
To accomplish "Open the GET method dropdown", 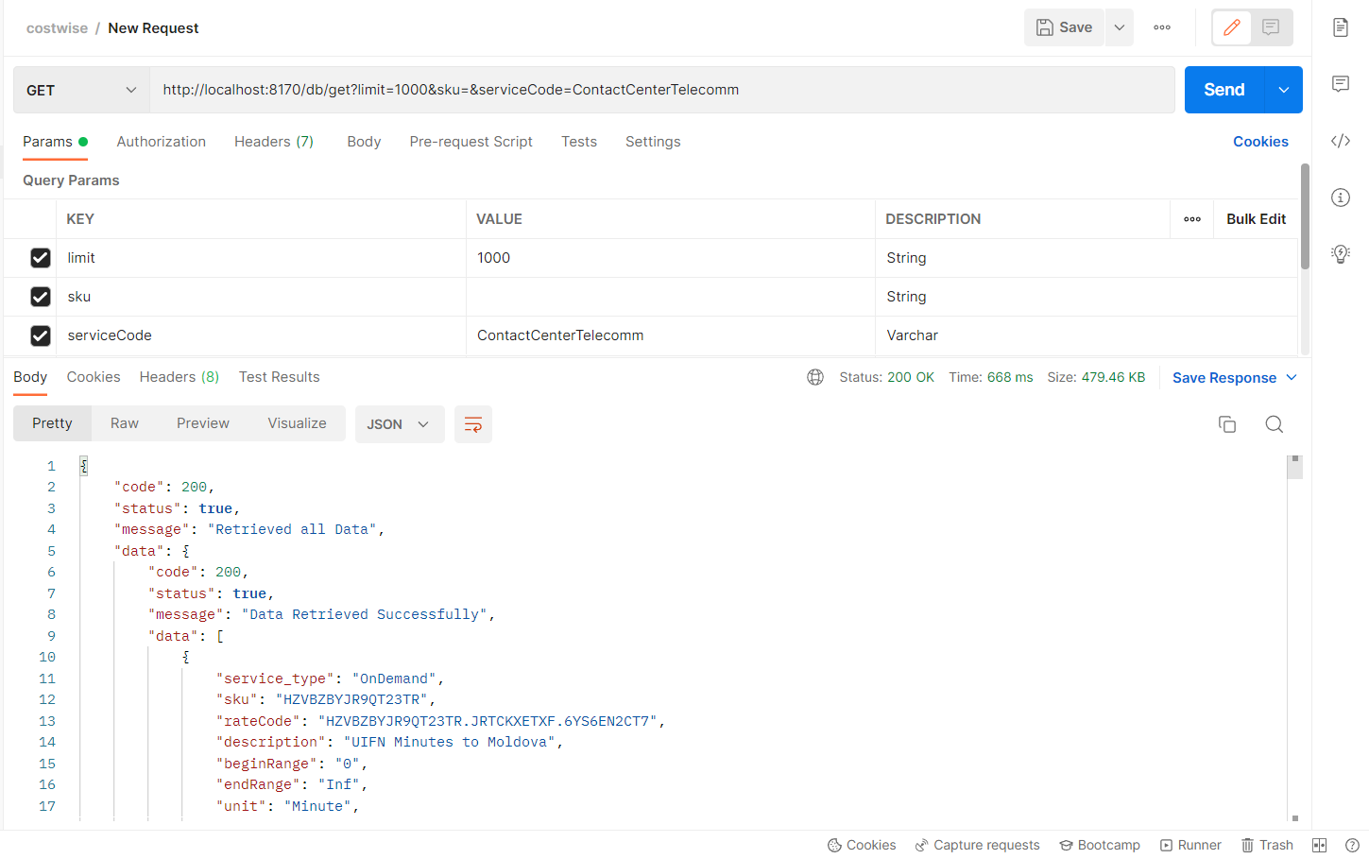I will click(x=81, y=90).
